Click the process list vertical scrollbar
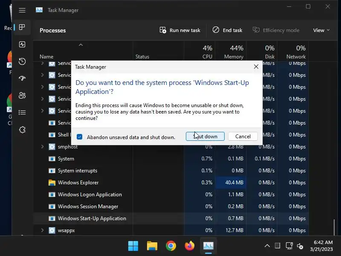341x256 pixels. 334,227
